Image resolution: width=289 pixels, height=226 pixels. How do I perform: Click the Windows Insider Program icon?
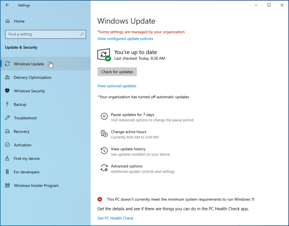pos(7,186)
